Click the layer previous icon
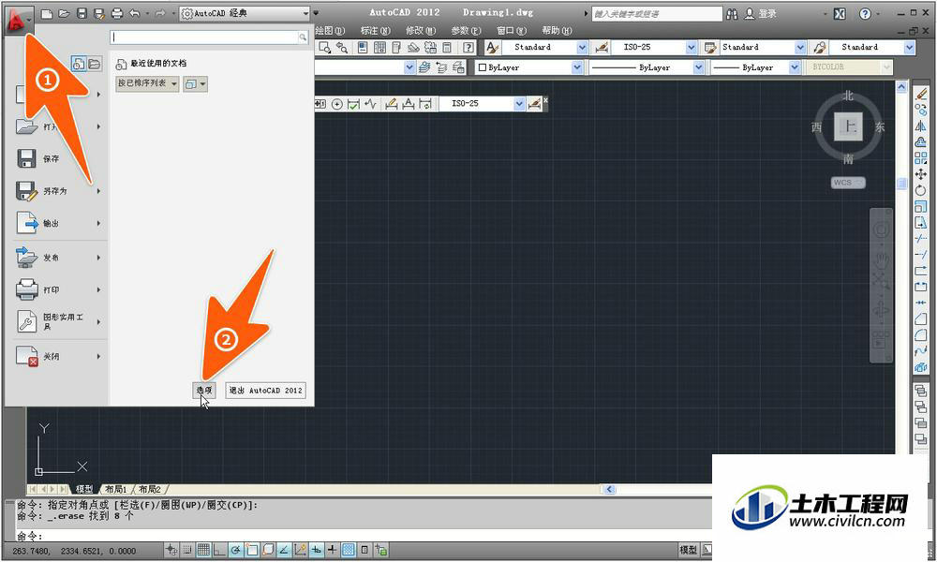This screenshot has height=562, width=937. click(441, 67)
